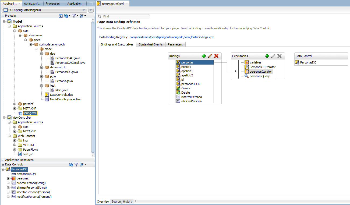Select the Delete action binding
This screenshot has height=205, width=350.
[x=185, y=93]
